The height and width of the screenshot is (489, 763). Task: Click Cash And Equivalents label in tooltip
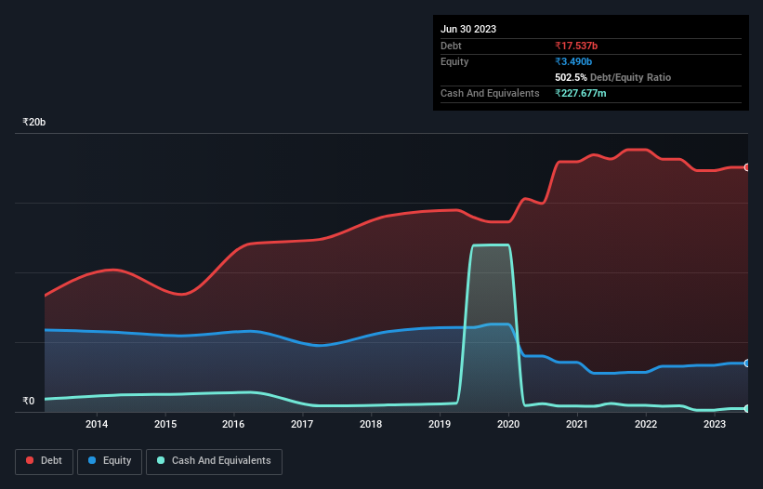pos(490,93)
